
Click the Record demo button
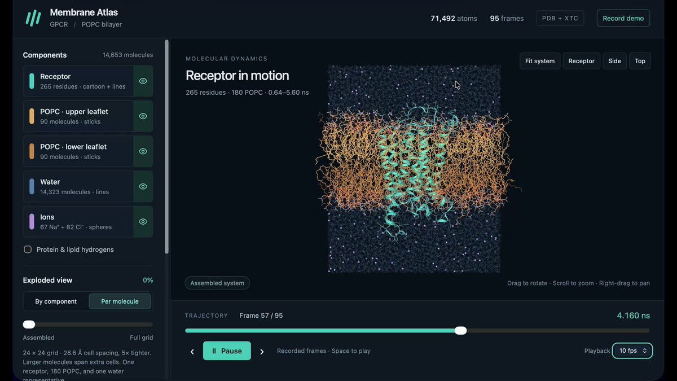point(623,18)
